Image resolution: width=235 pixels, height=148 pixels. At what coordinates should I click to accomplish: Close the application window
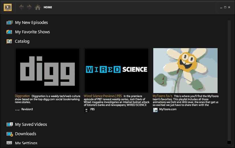coord(229,7)
